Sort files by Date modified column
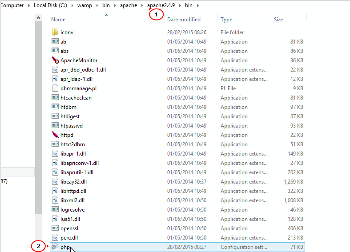 [184, 20]
